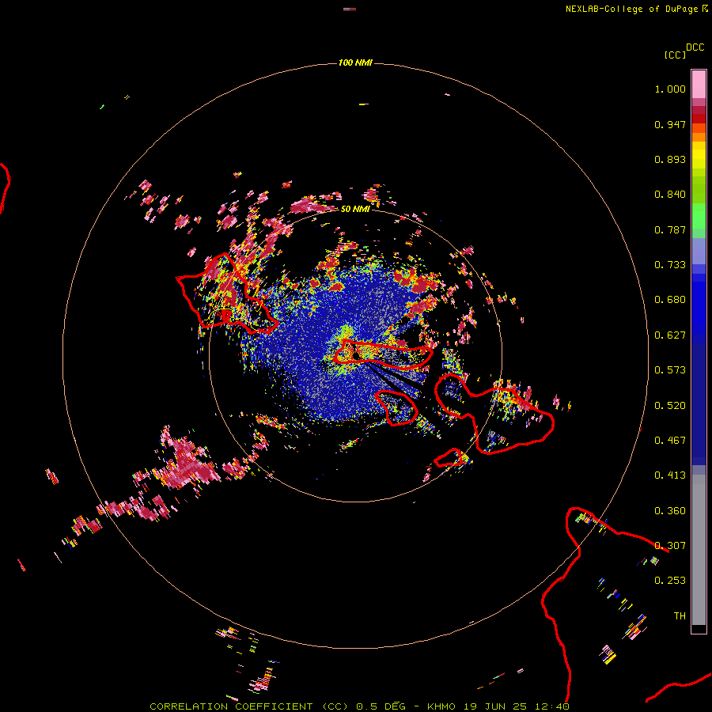712x712 pixels.
Task: Click the 19 JUN 25 12:40 timestamp
Action: tap(517, 706)
